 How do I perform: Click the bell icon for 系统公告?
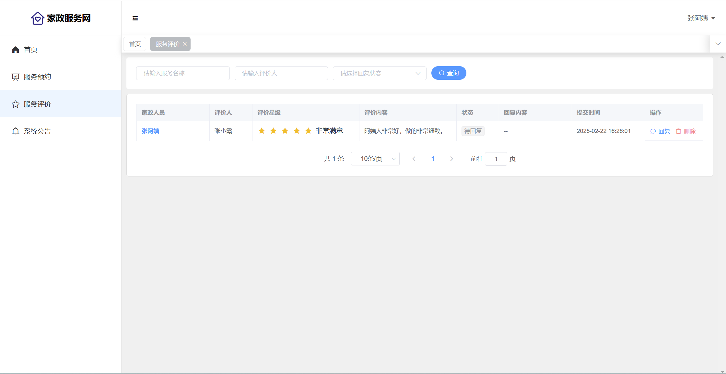pos(16,131)
